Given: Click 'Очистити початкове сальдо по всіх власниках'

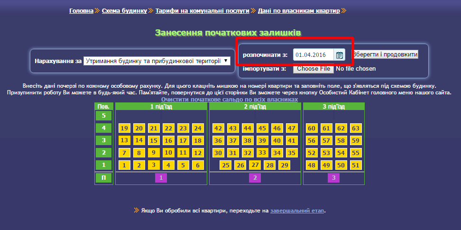Looking at the screenshot, I should click(230, 100).
